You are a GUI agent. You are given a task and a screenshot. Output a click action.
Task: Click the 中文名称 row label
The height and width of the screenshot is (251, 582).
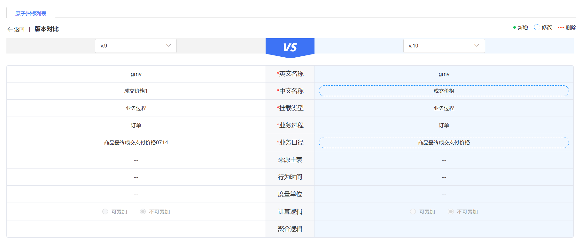[290, 91]
